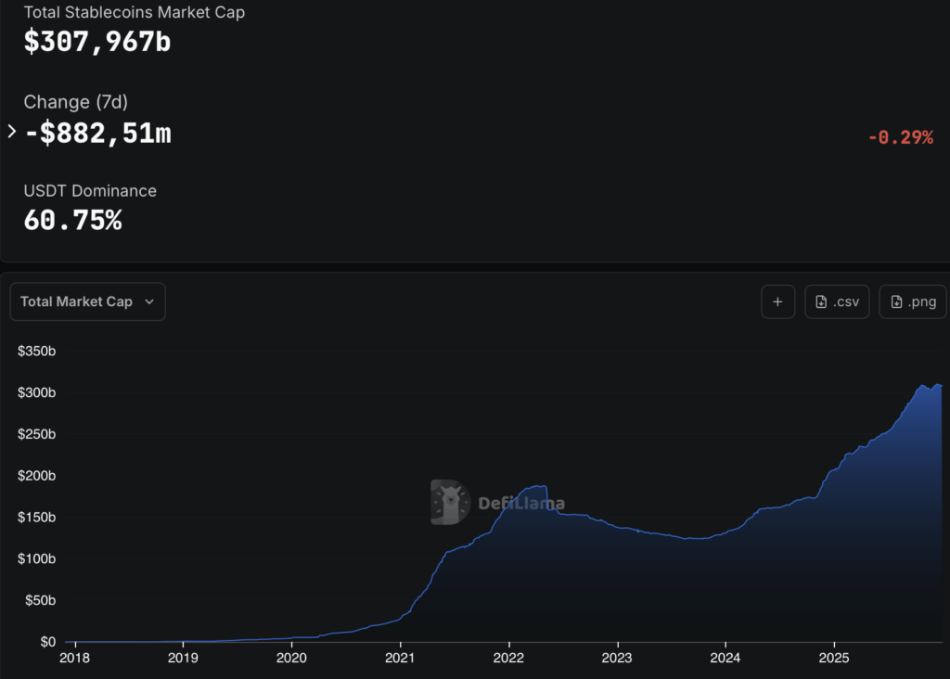Click the $0 y-axis label
Viewport: 950px width, 679px height.
pyautogui.click(x=48, y=642)
